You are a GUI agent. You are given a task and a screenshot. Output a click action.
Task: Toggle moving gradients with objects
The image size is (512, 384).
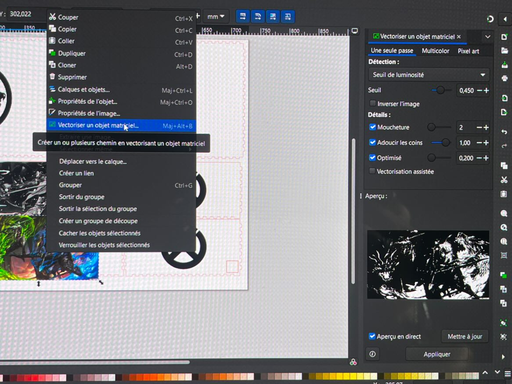coord(273,16)
